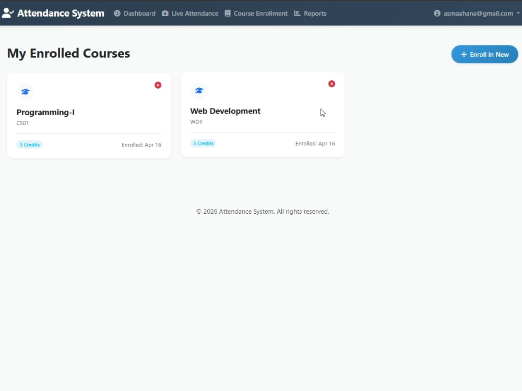Click the WDII course code
The width and height of the screenshot is (522, 391).
pos(196,121)
